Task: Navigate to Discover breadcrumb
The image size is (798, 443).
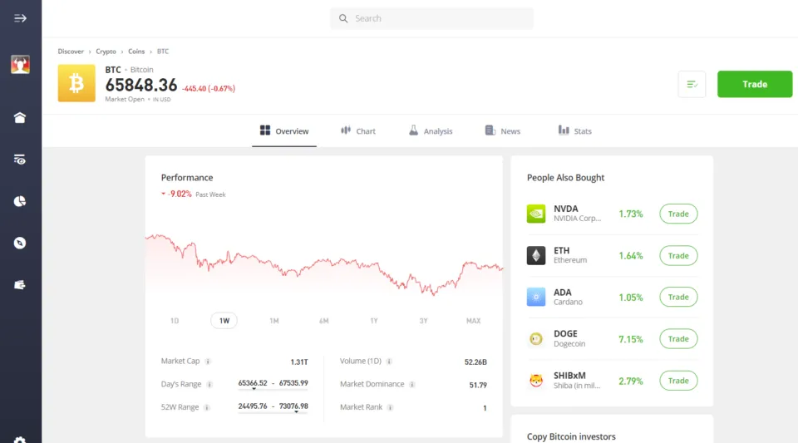Action: (71, 52)
